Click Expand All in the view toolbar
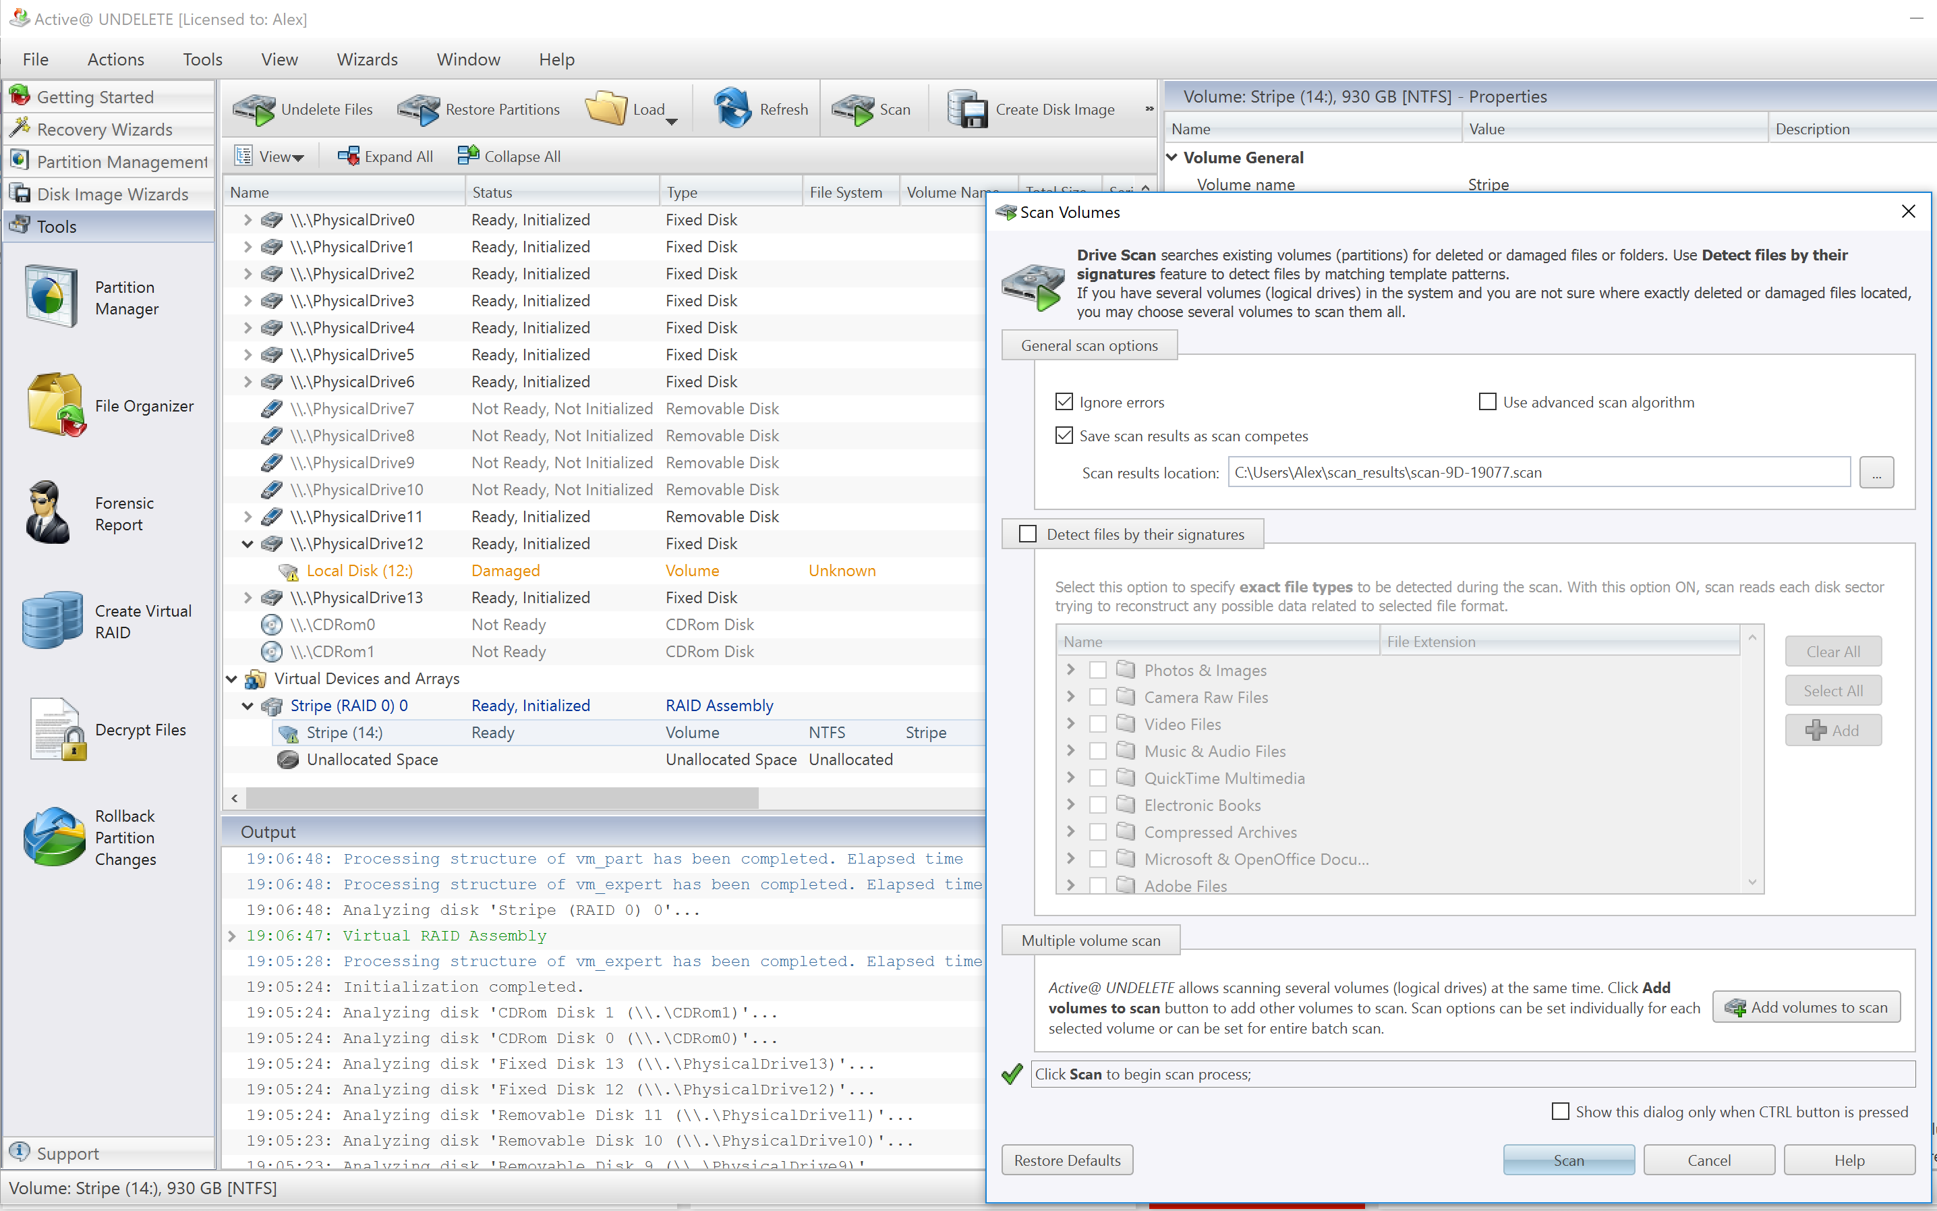 pyautogui.click(x=385, y=156)
